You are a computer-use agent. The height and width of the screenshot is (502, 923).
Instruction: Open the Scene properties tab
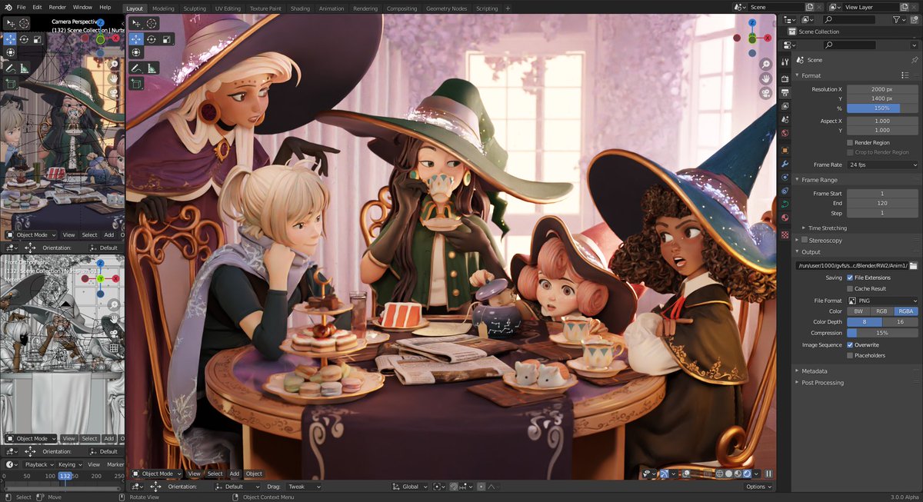(785, 120)
